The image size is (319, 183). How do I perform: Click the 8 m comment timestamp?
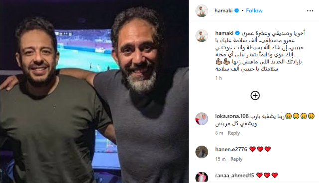(x=219, y=133)
